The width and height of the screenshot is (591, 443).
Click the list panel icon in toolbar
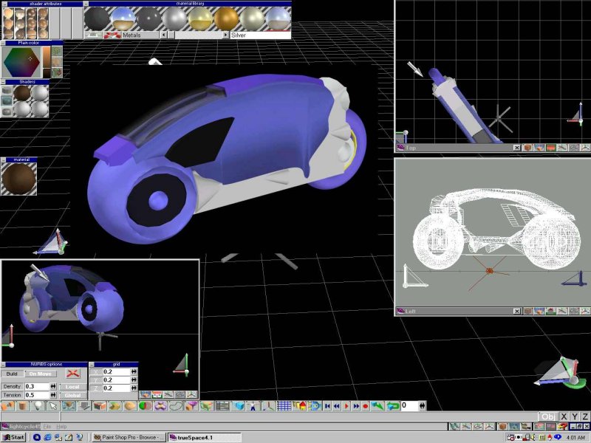pos(222,405)
